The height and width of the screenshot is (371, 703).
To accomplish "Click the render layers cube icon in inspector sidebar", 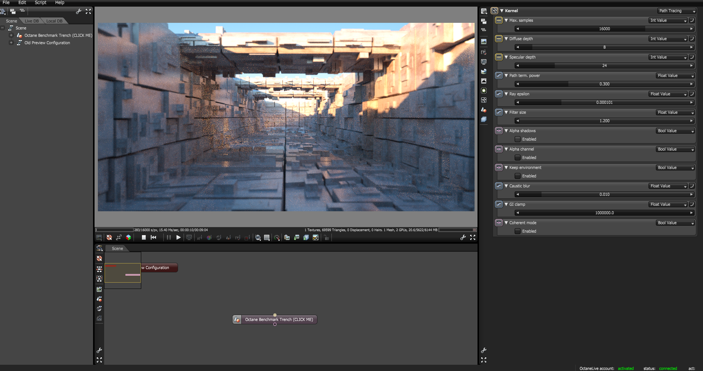I will click(484, 119).
